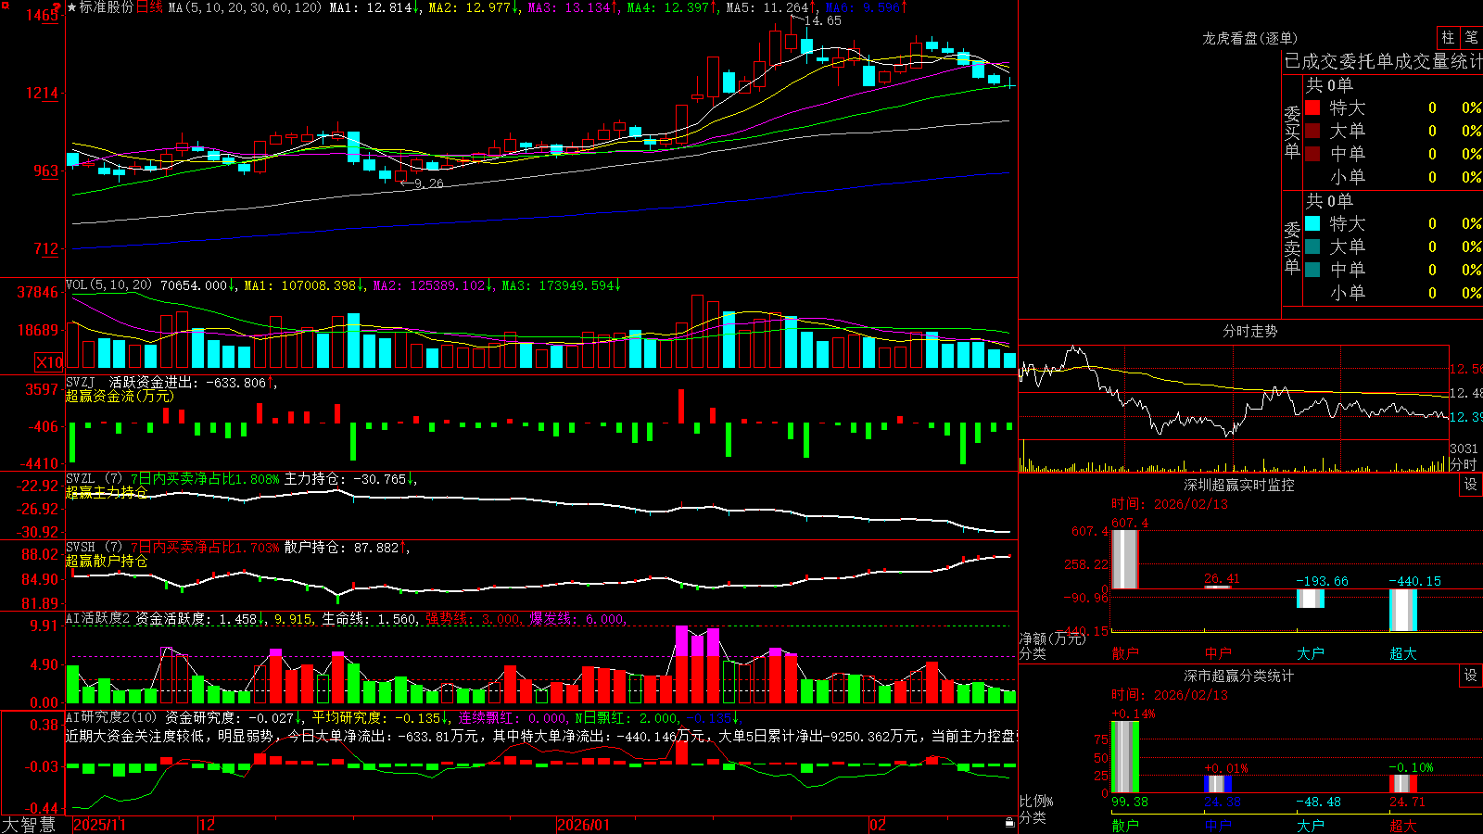Screen dimensions: 1483x834
Task: Click the red question mark icon
Action: (x=57, y=6)
